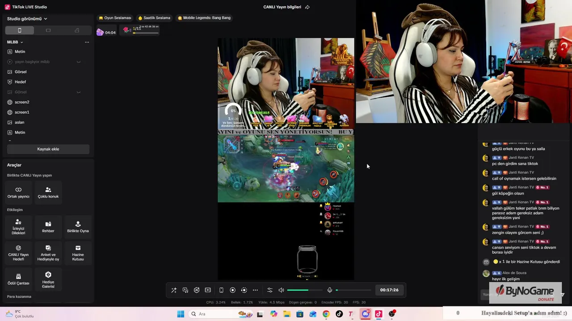The width and height of the screenshot is (572, 321).
Task: Open the Hazine Kutusu tool
Action: pyautogui.click(x=78, y=253)
